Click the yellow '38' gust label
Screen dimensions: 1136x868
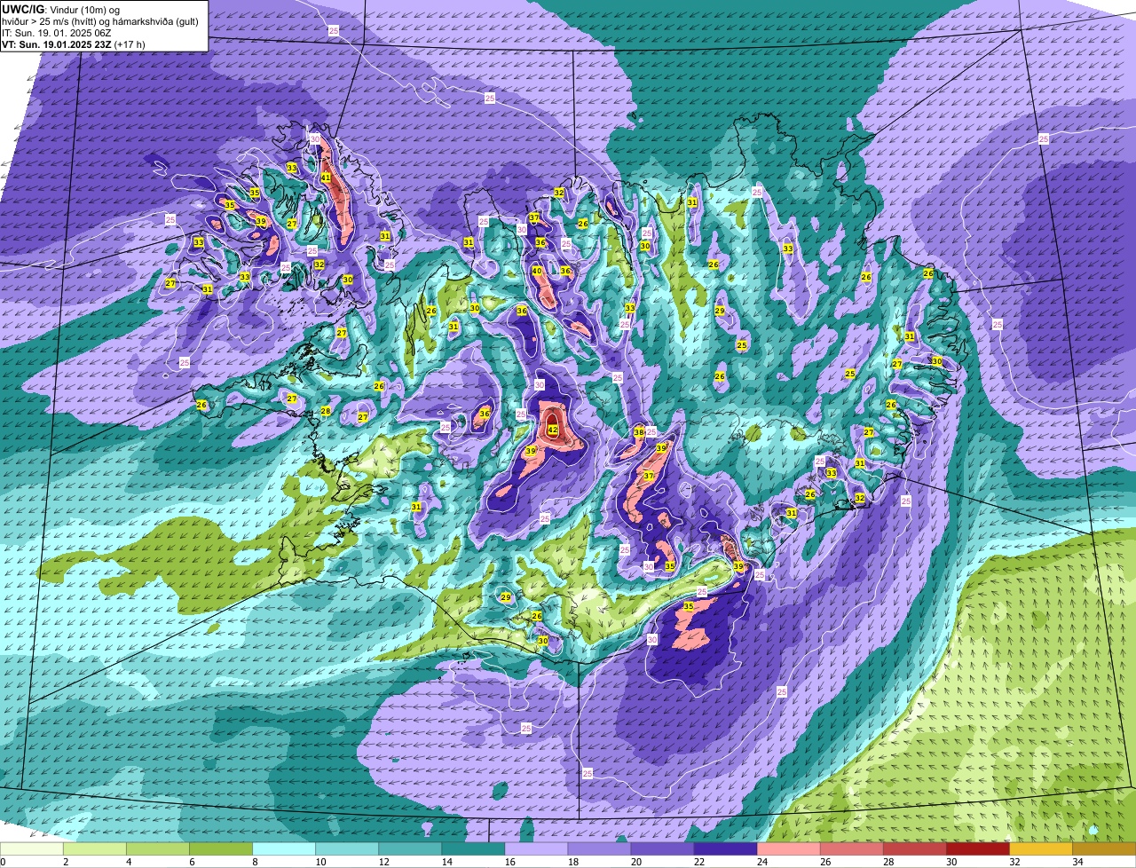coord(639,432)
